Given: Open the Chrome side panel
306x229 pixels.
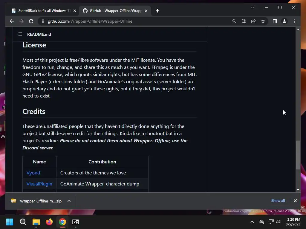Looking at the screenshot, I should pos(275,21).
